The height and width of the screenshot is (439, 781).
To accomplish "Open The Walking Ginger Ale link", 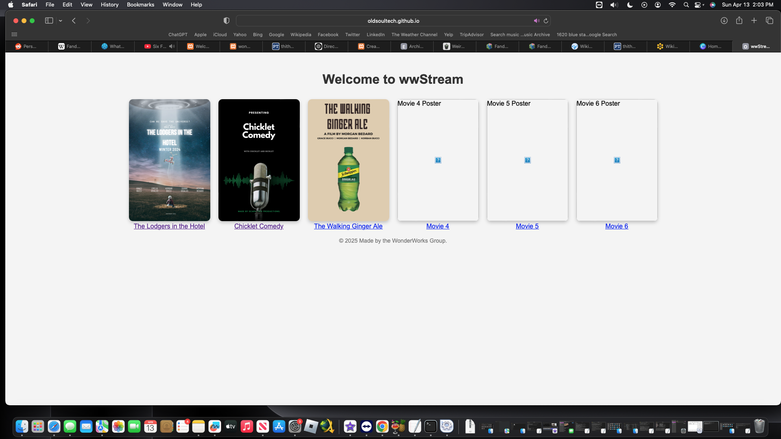I will pos(348,226).
